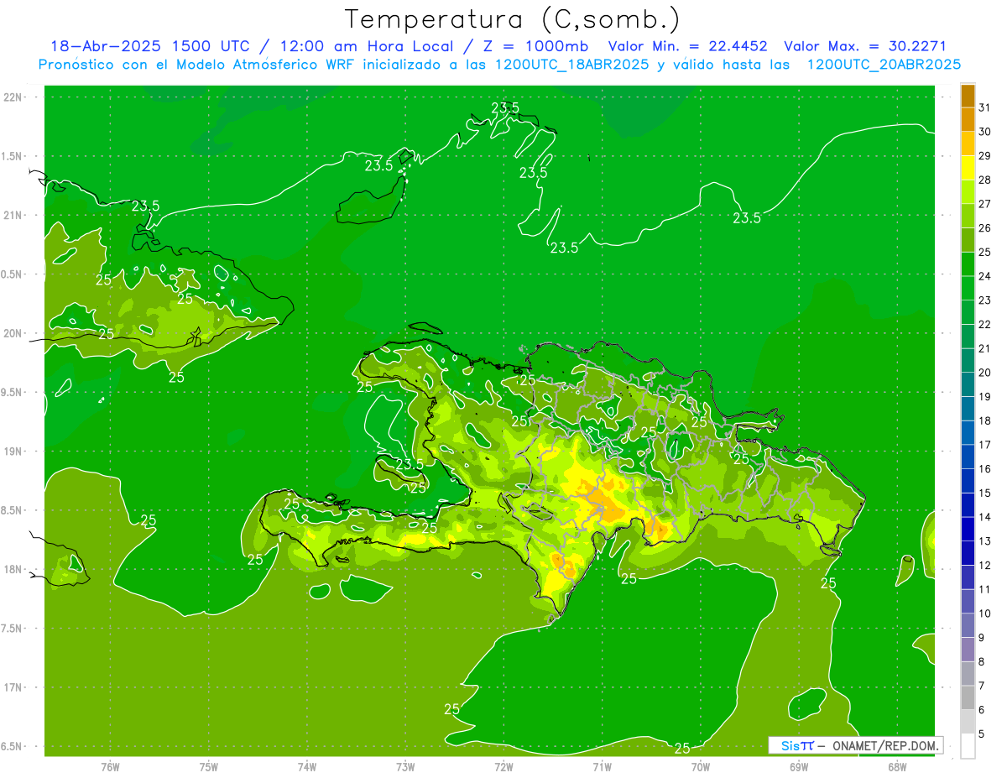Click the colorbar value label '18'
Image resolution: width=1007 pixels, height=778 pixels.
(x=984, y=420)
